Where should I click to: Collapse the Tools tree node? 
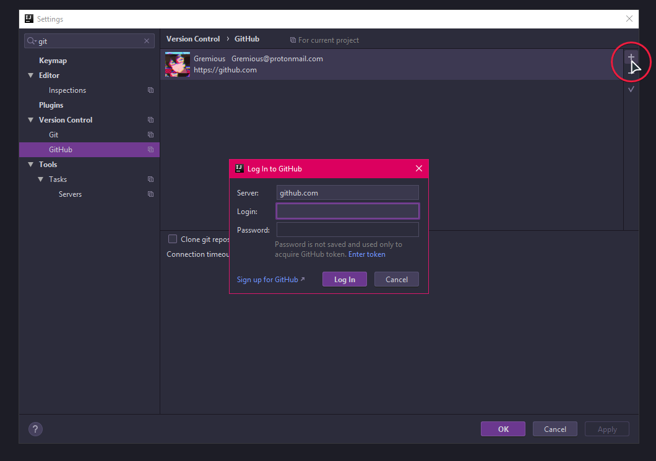point(30,165)
